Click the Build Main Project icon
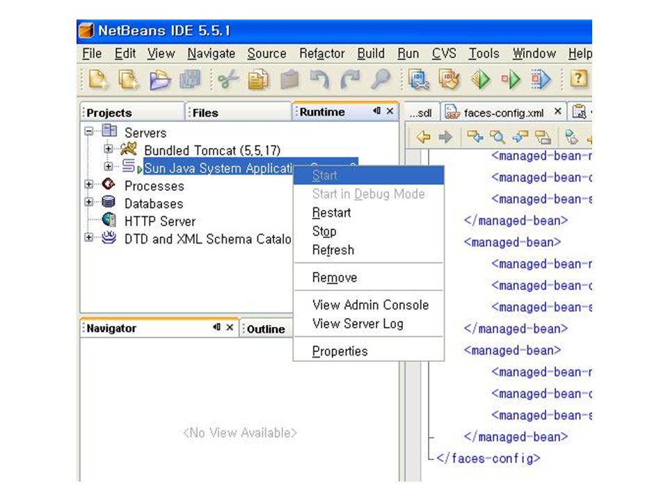This screenshot has height=501, width=668. [418, 79]
